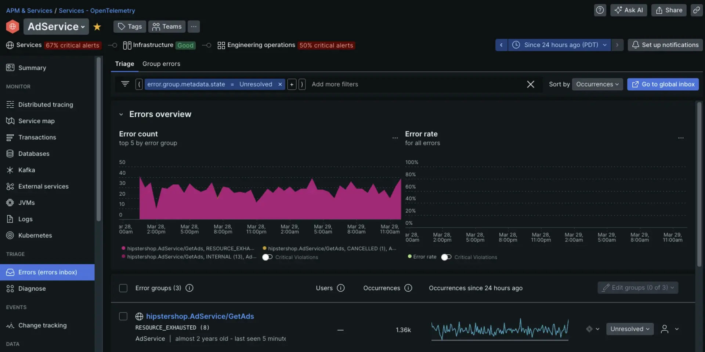Collapse the Errors overview section
This screenshot has height=352, width=705.
coord(121,115)
